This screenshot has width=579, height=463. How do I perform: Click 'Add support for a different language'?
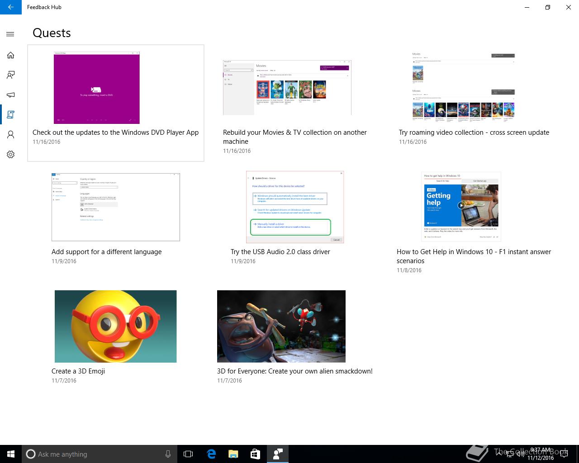(107, 252)
